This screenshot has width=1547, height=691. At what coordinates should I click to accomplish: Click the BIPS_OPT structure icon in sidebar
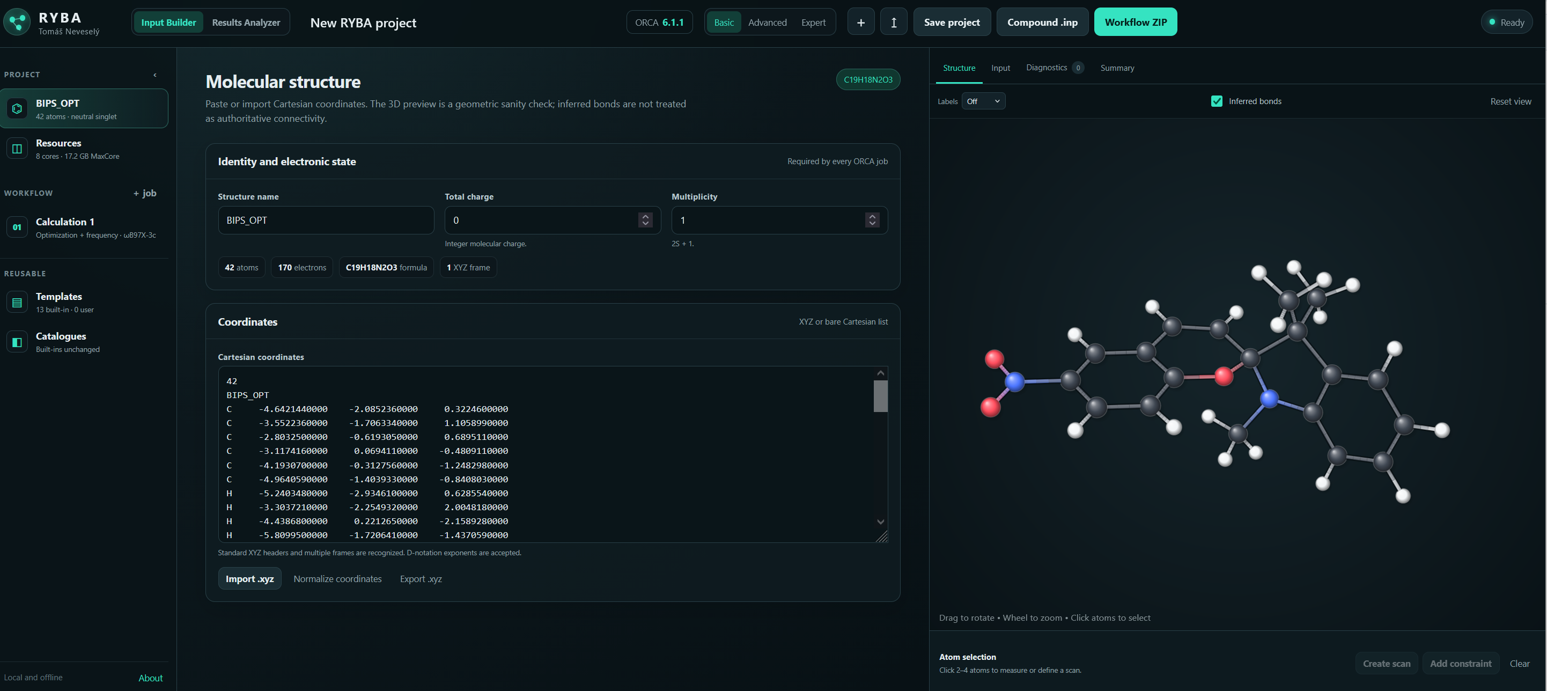[17, 109]
